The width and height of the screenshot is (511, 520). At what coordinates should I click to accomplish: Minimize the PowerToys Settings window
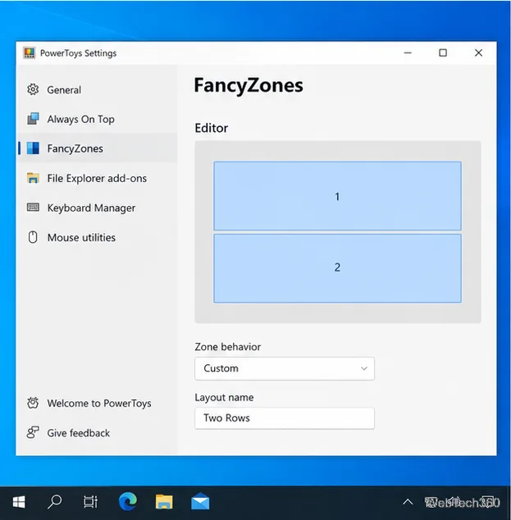tap(408, 52)
